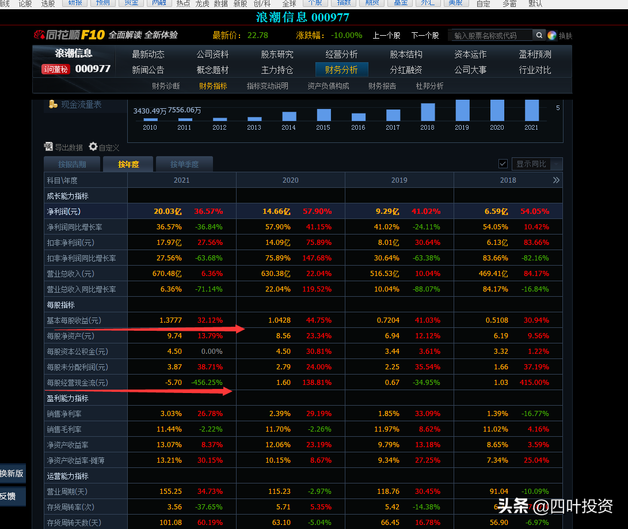This screenshot has height=529, width=628.
Task: Open the 财务诊断 sub-tab
Action: tap(166, 86)
